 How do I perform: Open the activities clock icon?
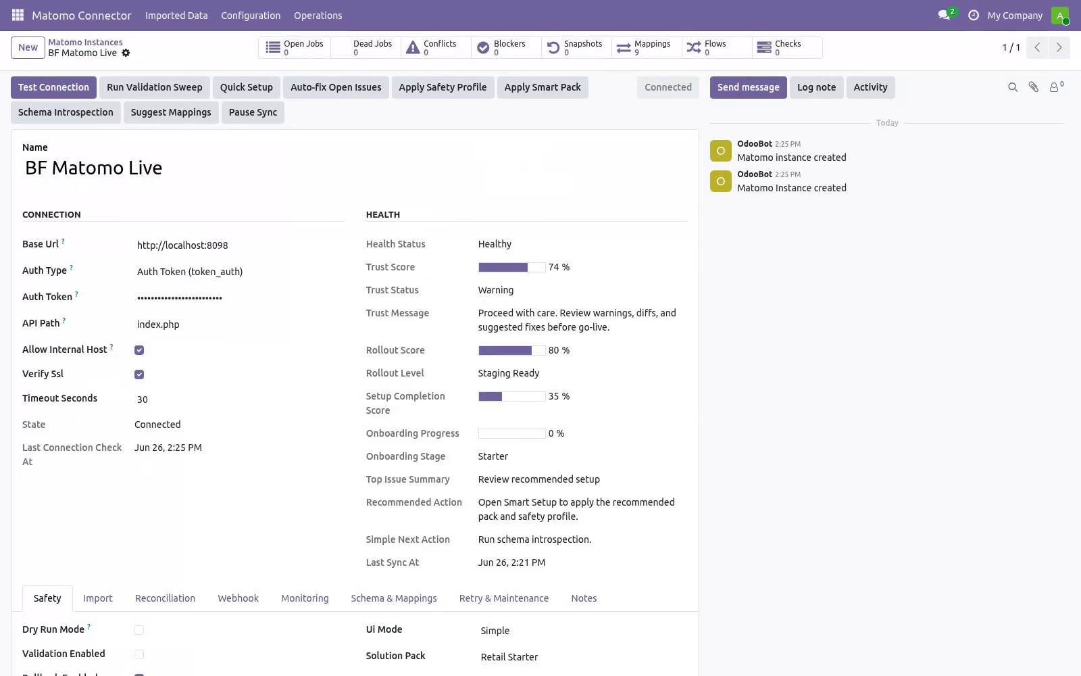click(974, 15)
